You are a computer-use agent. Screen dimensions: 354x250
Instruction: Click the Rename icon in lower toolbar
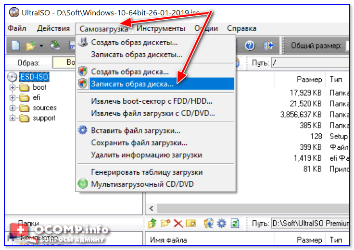[x=191, y=224]
